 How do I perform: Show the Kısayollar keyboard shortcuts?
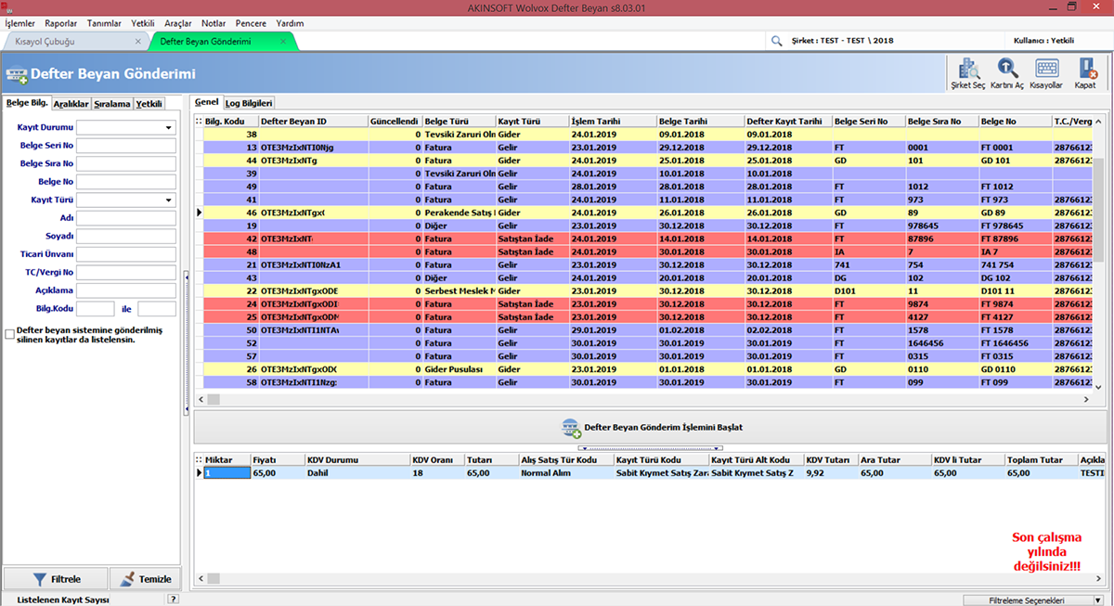(1046, 73)
